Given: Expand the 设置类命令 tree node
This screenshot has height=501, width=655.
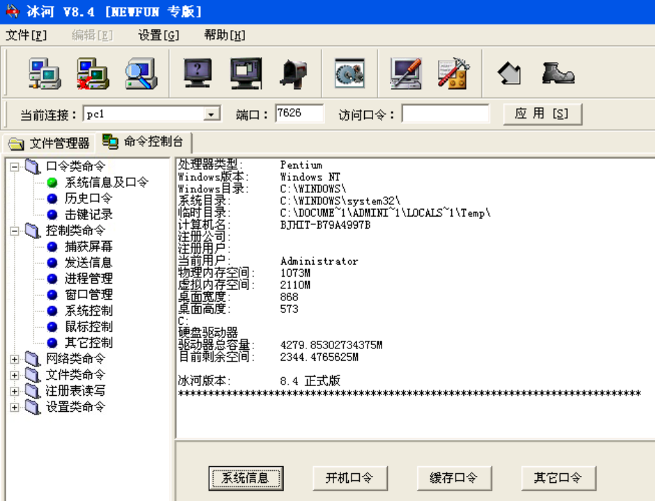Looking at the screenshot, I should click(x=14, y=407).
